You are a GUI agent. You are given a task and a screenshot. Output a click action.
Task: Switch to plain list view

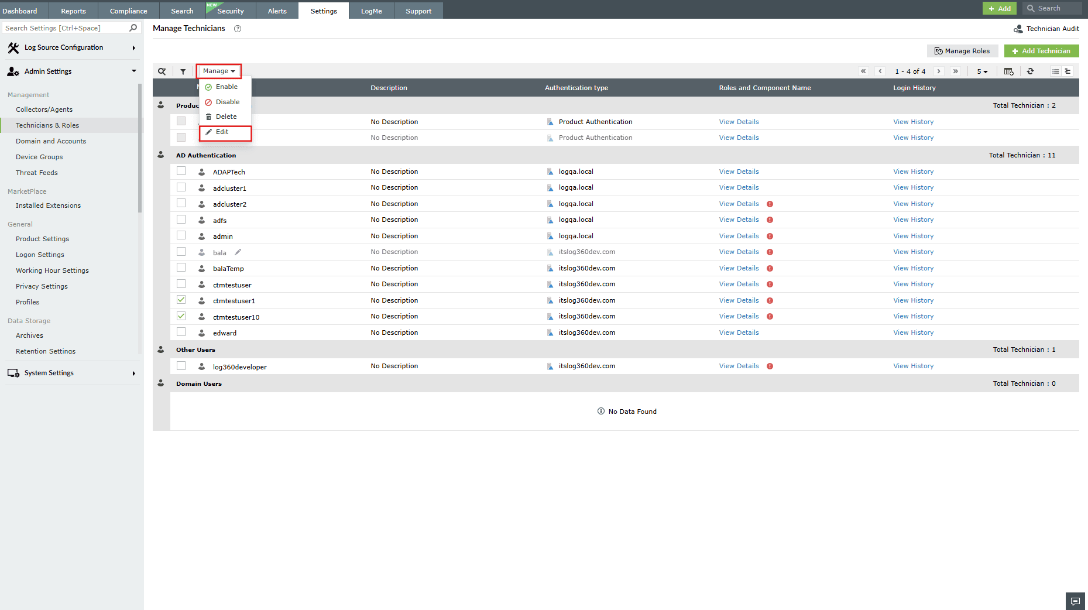click(1056, 71)
